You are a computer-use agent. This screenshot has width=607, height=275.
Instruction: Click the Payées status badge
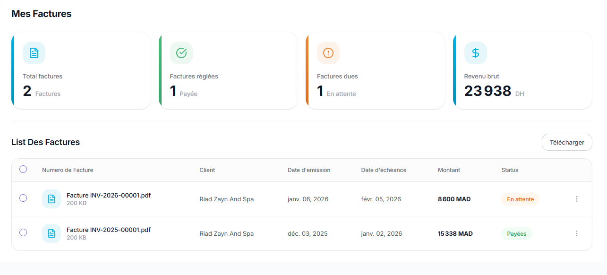coord(516,234)
